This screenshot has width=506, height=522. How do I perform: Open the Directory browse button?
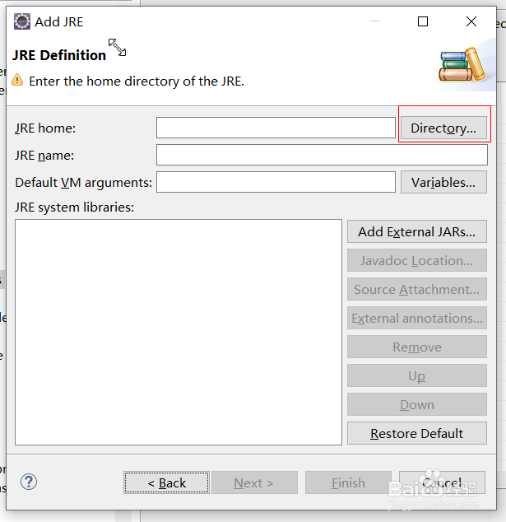443,128
